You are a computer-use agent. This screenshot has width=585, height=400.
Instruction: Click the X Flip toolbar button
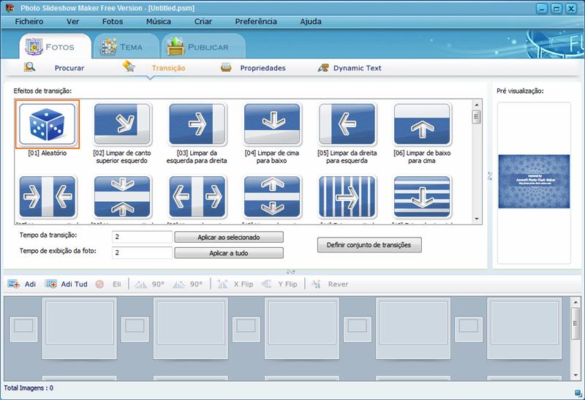(235, 284)
